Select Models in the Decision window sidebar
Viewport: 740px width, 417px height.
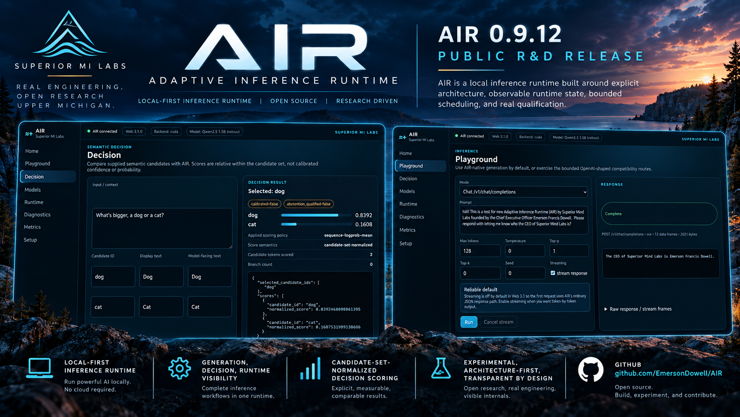33,190
